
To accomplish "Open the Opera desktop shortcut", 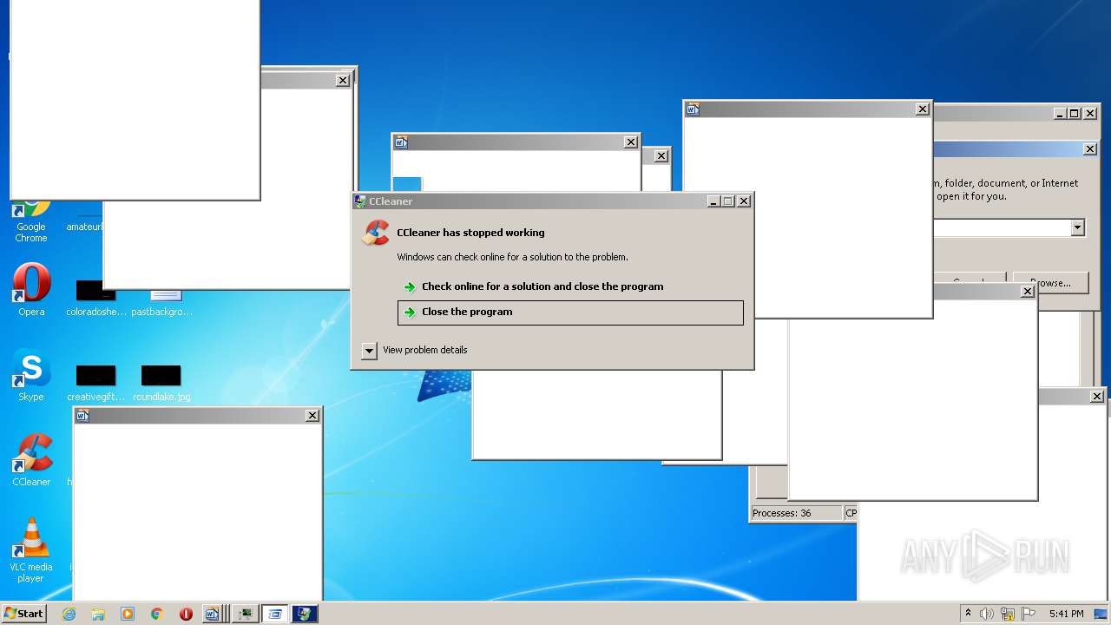I will click(x=31, y=290).
